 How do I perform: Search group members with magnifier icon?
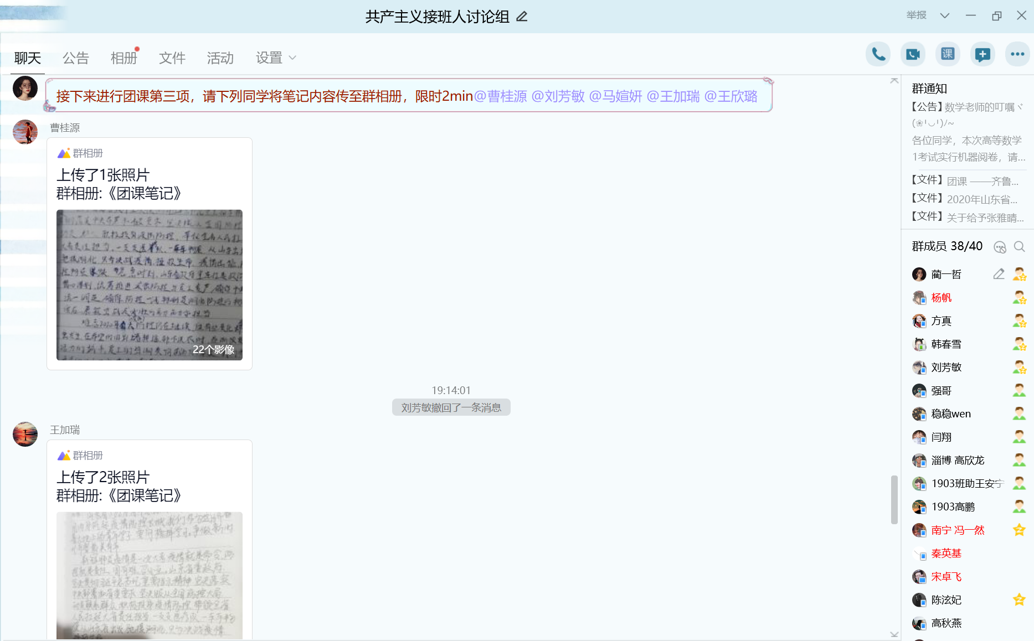pyautogui.click(x=1019, y=247)
